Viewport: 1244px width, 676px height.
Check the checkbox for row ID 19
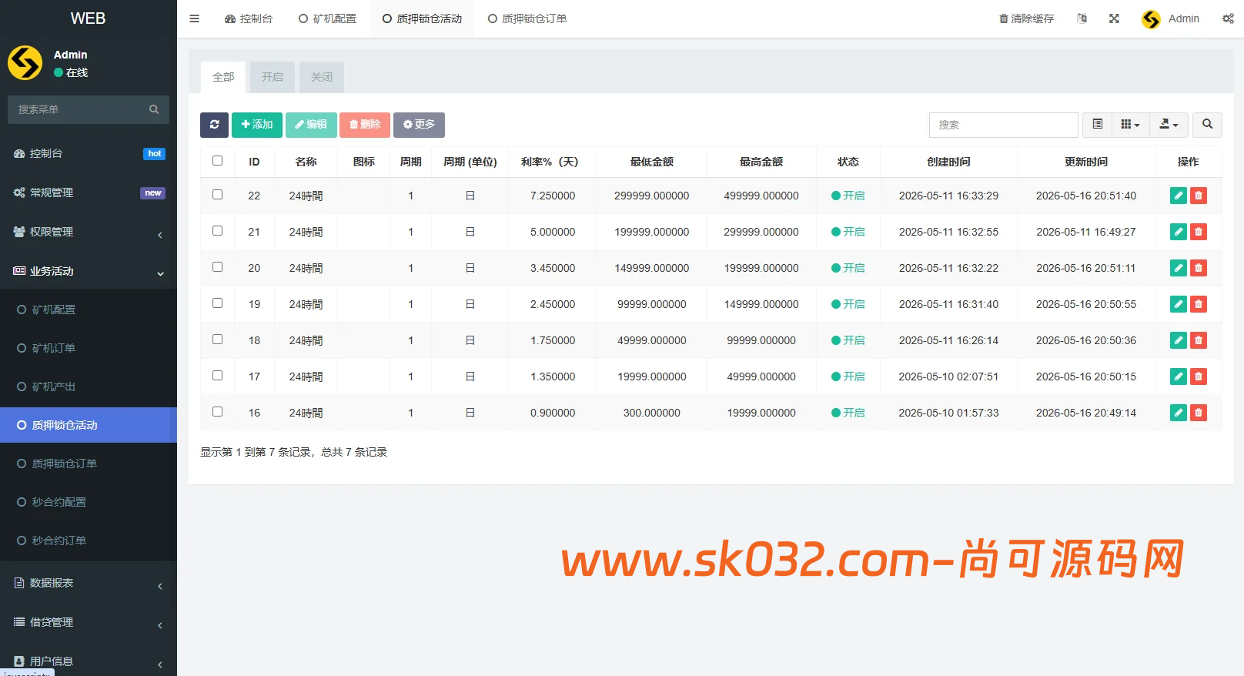[x=217, y=303]
